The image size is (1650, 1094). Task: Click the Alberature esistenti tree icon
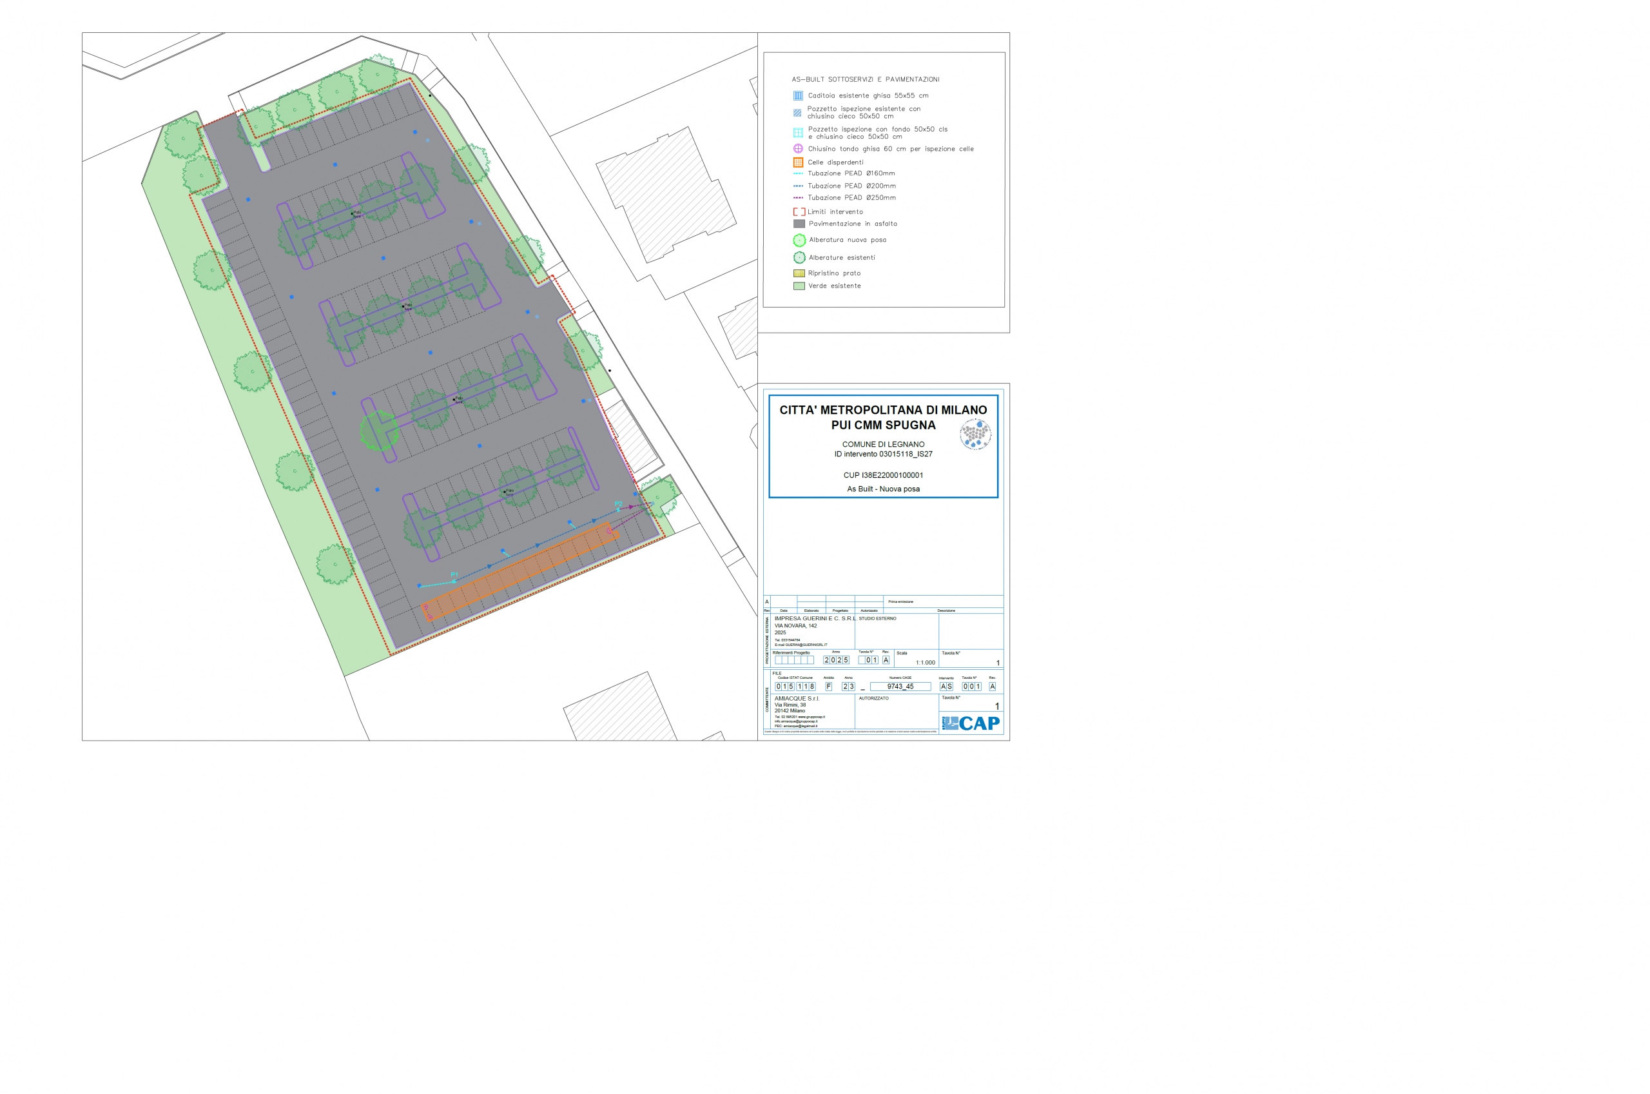coord(799,257)
